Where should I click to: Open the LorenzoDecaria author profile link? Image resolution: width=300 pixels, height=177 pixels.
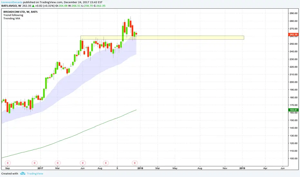[12, 2]
